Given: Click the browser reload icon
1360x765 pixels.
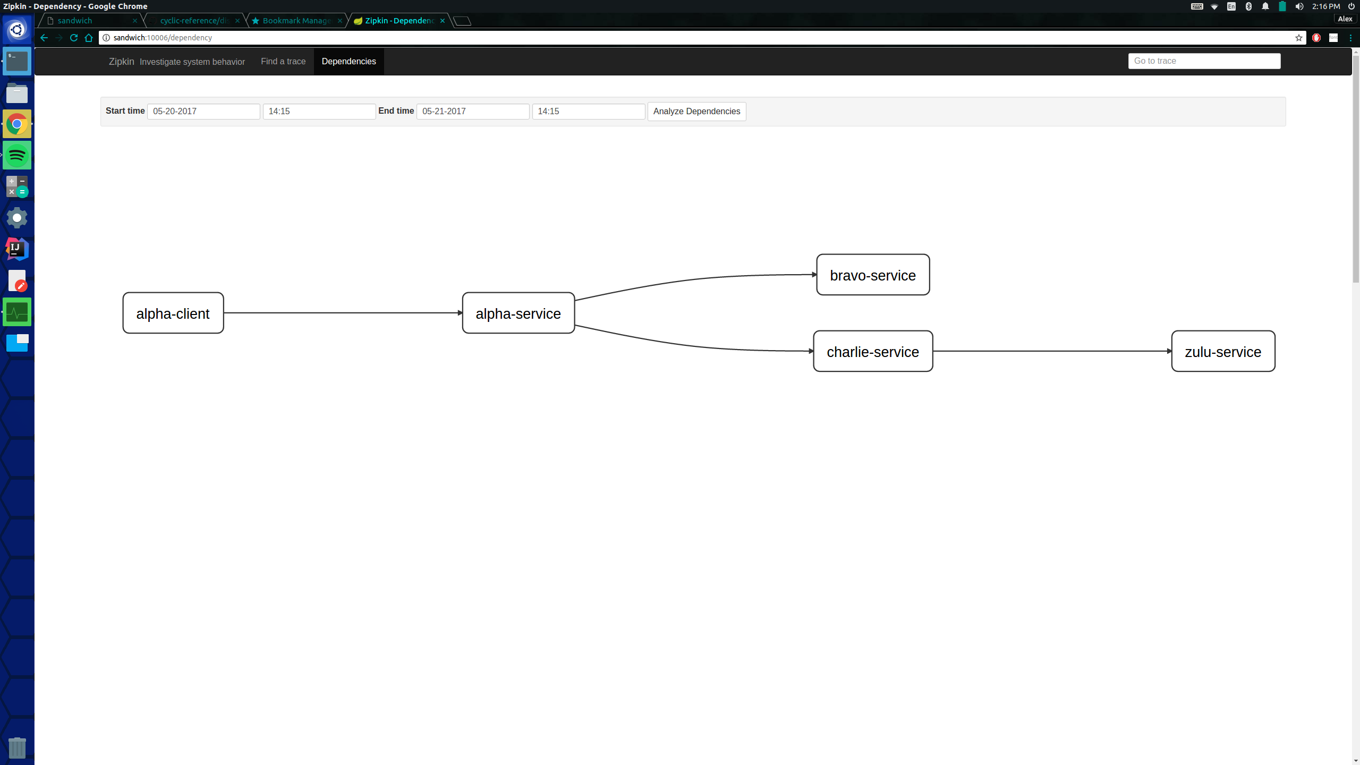Looking at the screenshot, I should pyautogui.click(x=74, y=37).
